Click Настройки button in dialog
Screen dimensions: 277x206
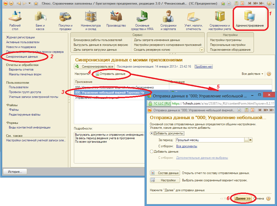(x=165, y=180)
